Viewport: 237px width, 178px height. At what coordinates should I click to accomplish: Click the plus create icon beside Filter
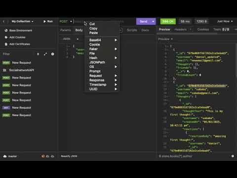pyautogui.click(x=52, y=54)
